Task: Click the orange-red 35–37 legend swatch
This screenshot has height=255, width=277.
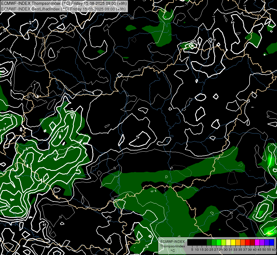Action: click(x=243, y=242)
